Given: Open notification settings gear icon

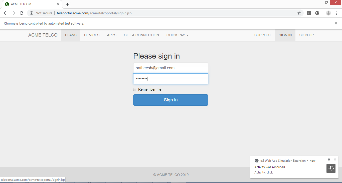Looking at the screenshot, I should click(x=329, y=159).
